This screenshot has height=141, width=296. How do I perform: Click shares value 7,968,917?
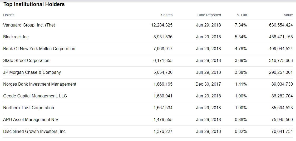(x=163, y=49)
